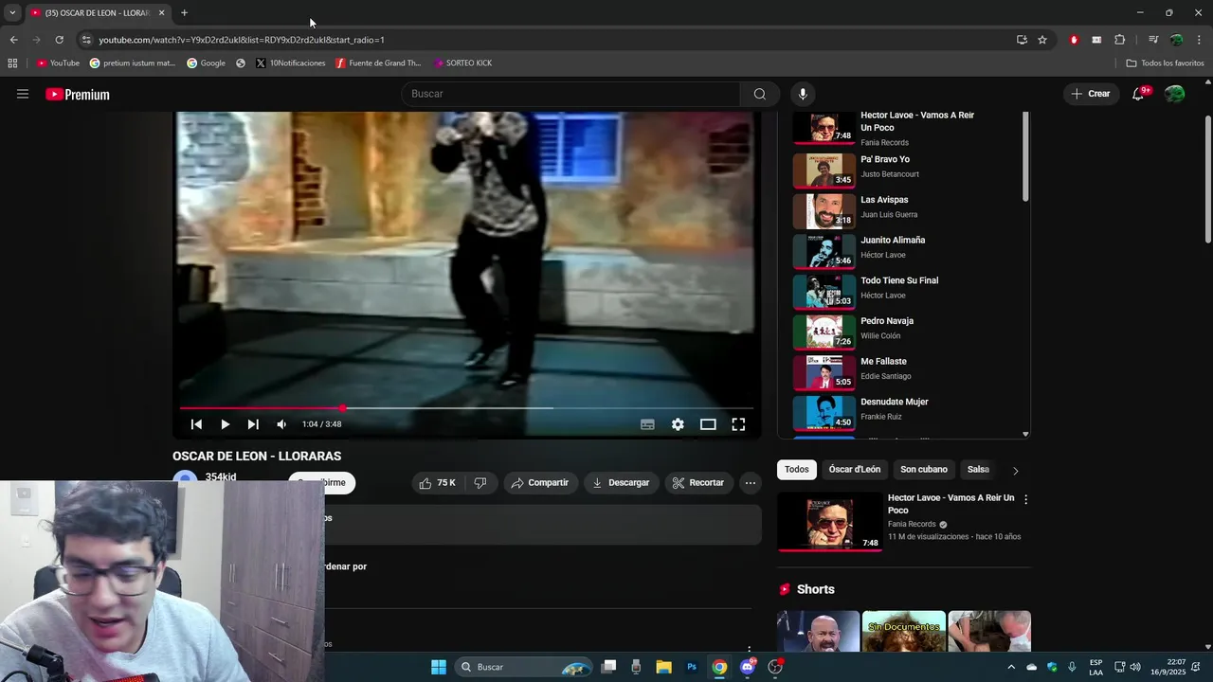Like the video with 75 K button
This screenshot has height=682, width=1213.
pos(437,483)
